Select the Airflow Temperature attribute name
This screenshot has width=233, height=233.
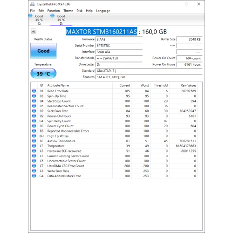click(62, 141)
